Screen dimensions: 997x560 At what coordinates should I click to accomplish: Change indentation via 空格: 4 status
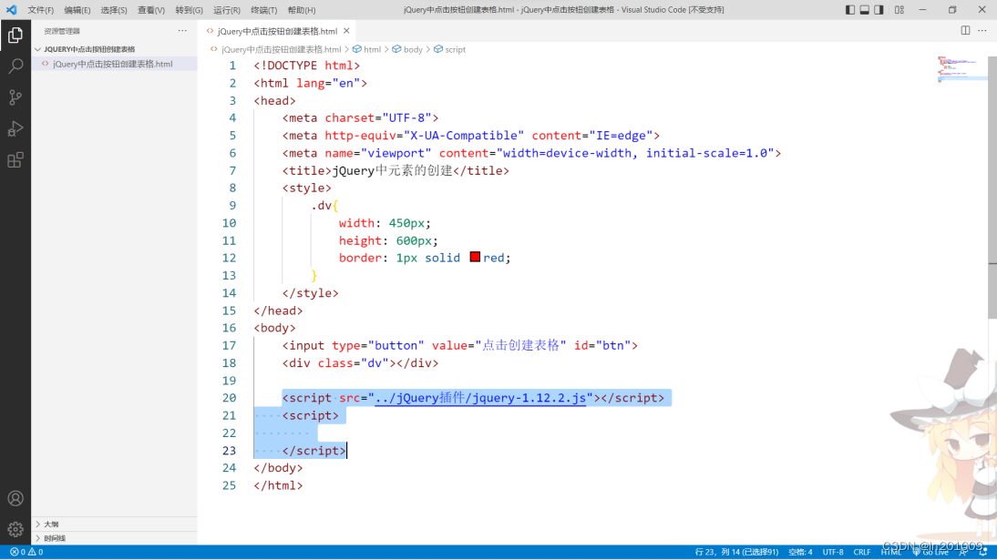pyautogui.click(x=800, y=552)
